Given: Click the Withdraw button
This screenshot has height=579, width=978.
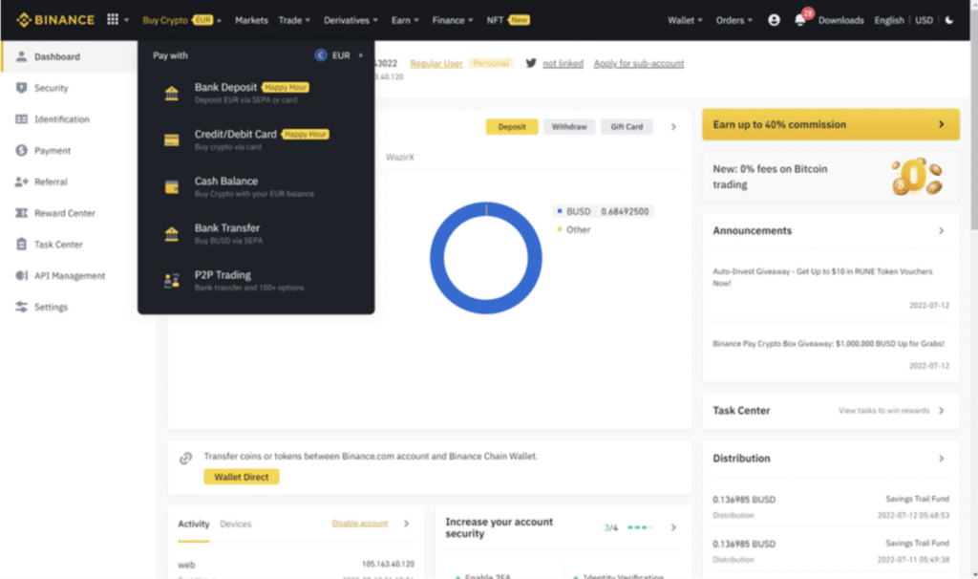Looking at the screenshot, I should point(569,127).
